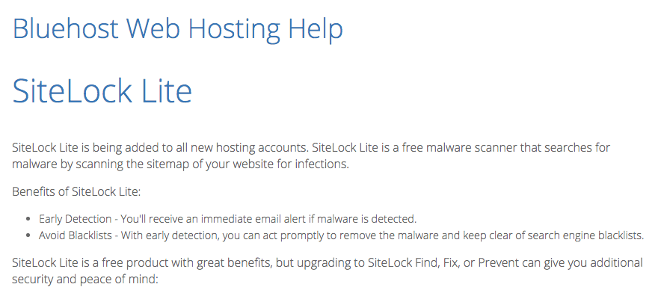The height and width of the screenshot is (293, 661).
Task: Click the "Benefits of SiteLock Lite:" line
Action: [76, 192]
